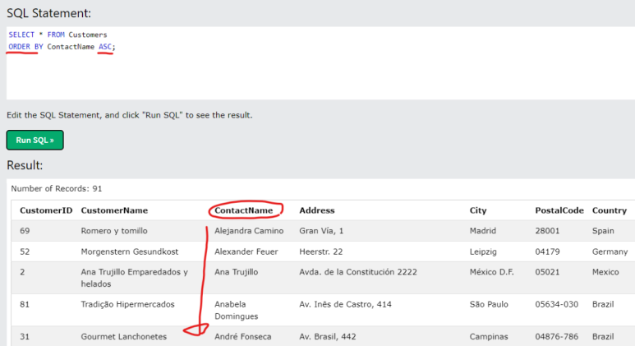Select the cell 'Gran Vía, 1'
The width and height of the screenshot is (635, 346).
[321, 231]
